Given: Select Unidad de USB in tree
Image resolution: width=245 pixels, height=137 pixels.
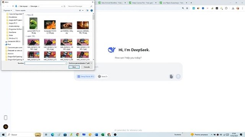Looking at the screenshot, I should coord(13,41).
